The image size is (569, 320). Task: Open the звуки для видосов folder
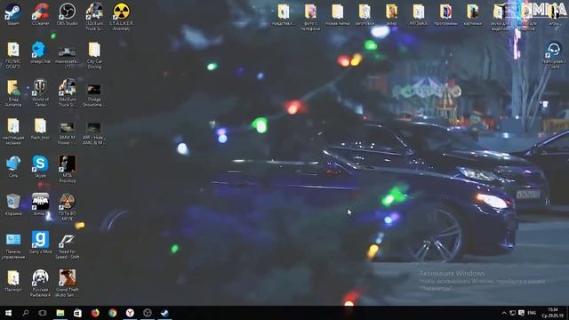(x=500, y=16)
